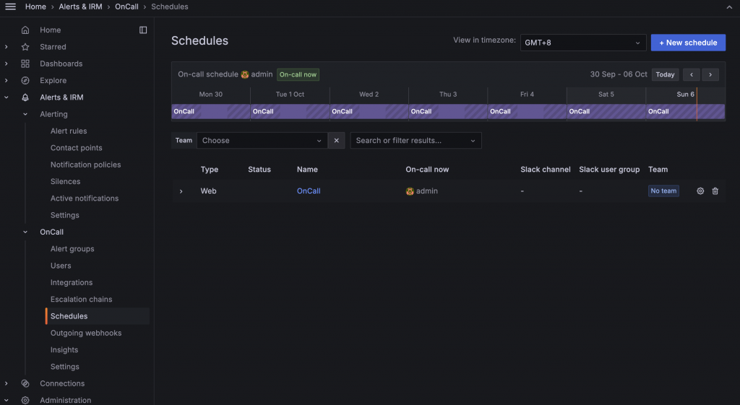Click OnCall shift on Fri 4

[x=527, y=112]
